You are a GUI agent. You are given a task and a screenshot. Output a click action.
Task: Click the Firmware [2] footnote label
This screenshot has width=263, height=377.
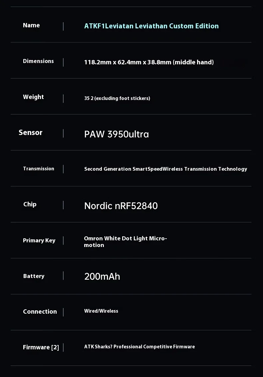tap(41, 347)
